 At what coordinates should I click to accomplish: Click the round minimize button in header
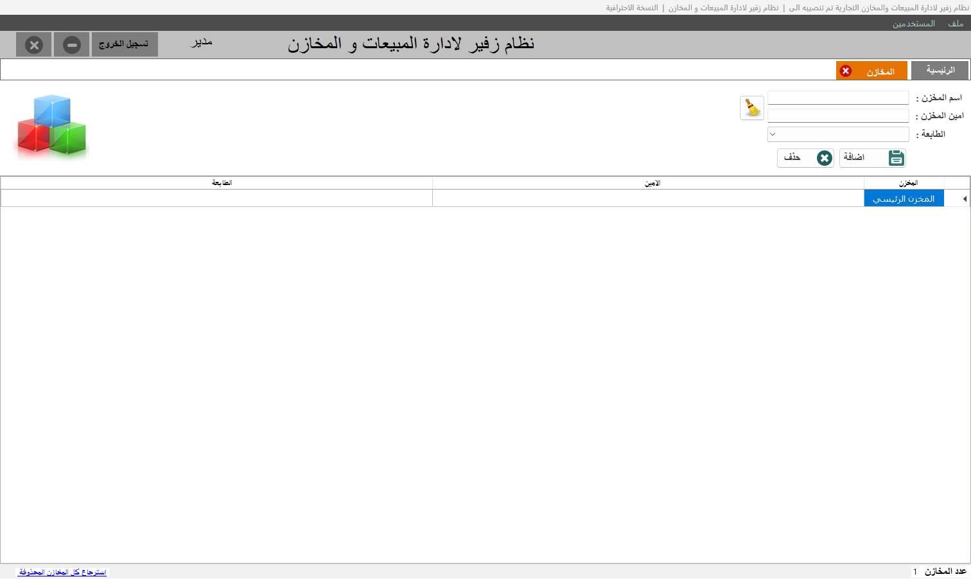[x=72, y=45]
